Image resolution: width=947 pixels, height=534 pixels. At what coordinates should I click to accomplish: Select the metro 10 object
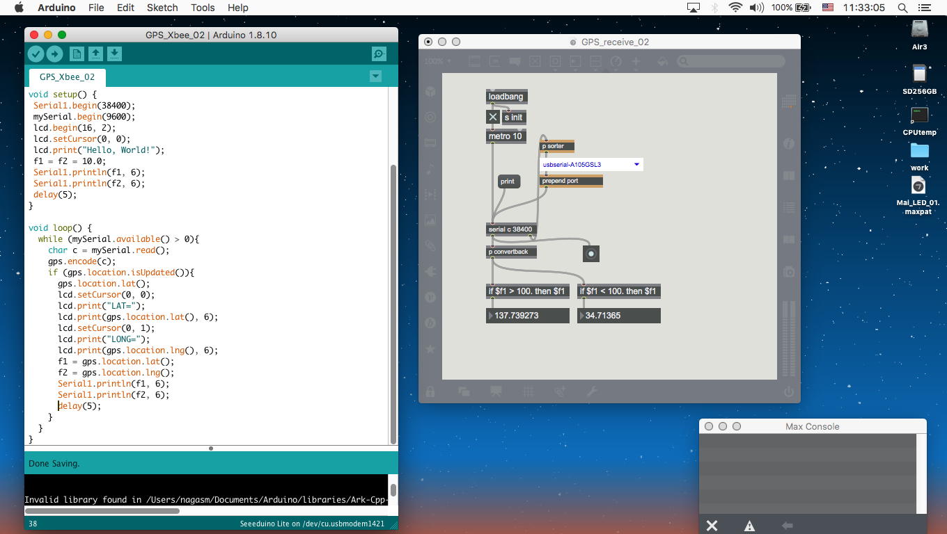pyautogui.click(x=506, y=136)
